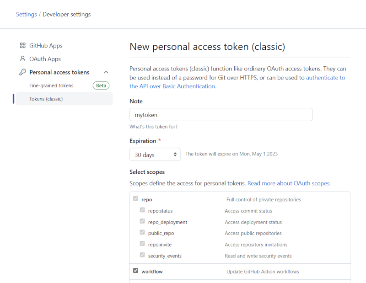Toggle the workflow scope checkbox
The width and height of the screenshot is (366, 283).
click(x=135, y=271)
